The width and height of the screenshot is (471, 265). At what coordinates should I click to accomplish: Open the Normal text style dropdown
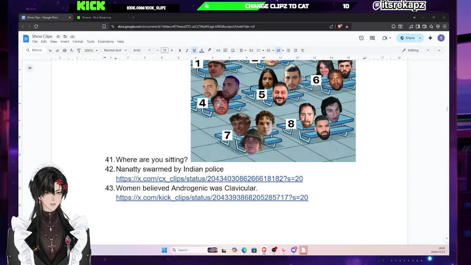115,50
